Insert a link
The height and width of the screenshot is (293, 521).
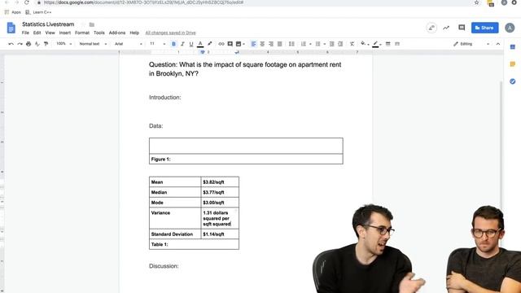pyautogui.click(x=221, y=44)
